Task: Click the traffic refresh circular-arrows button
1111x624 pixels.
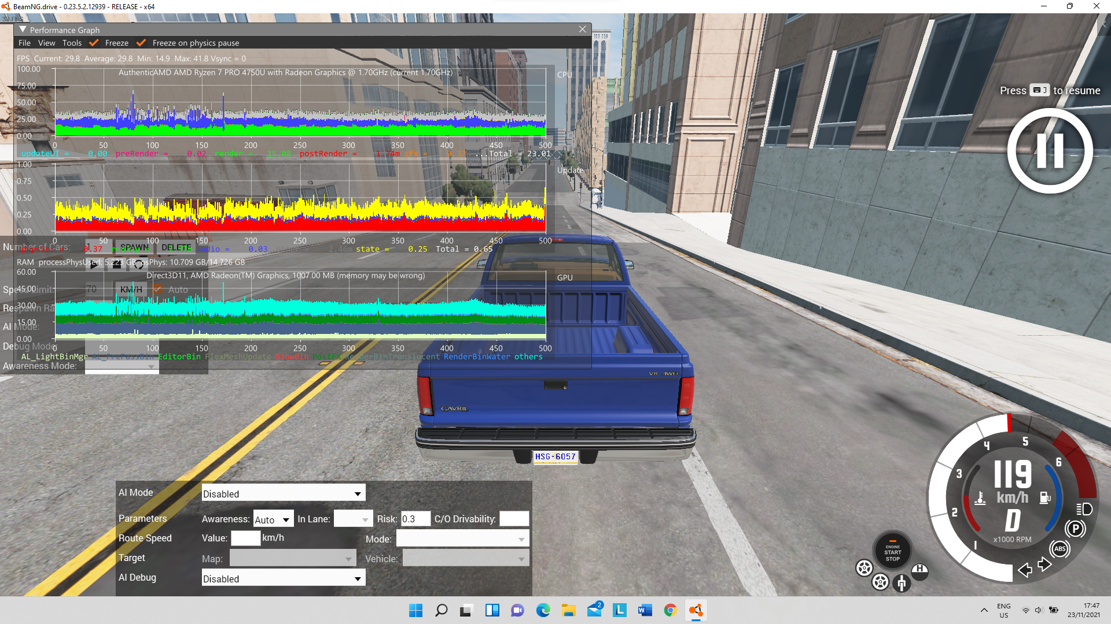Action: [139, 265]
